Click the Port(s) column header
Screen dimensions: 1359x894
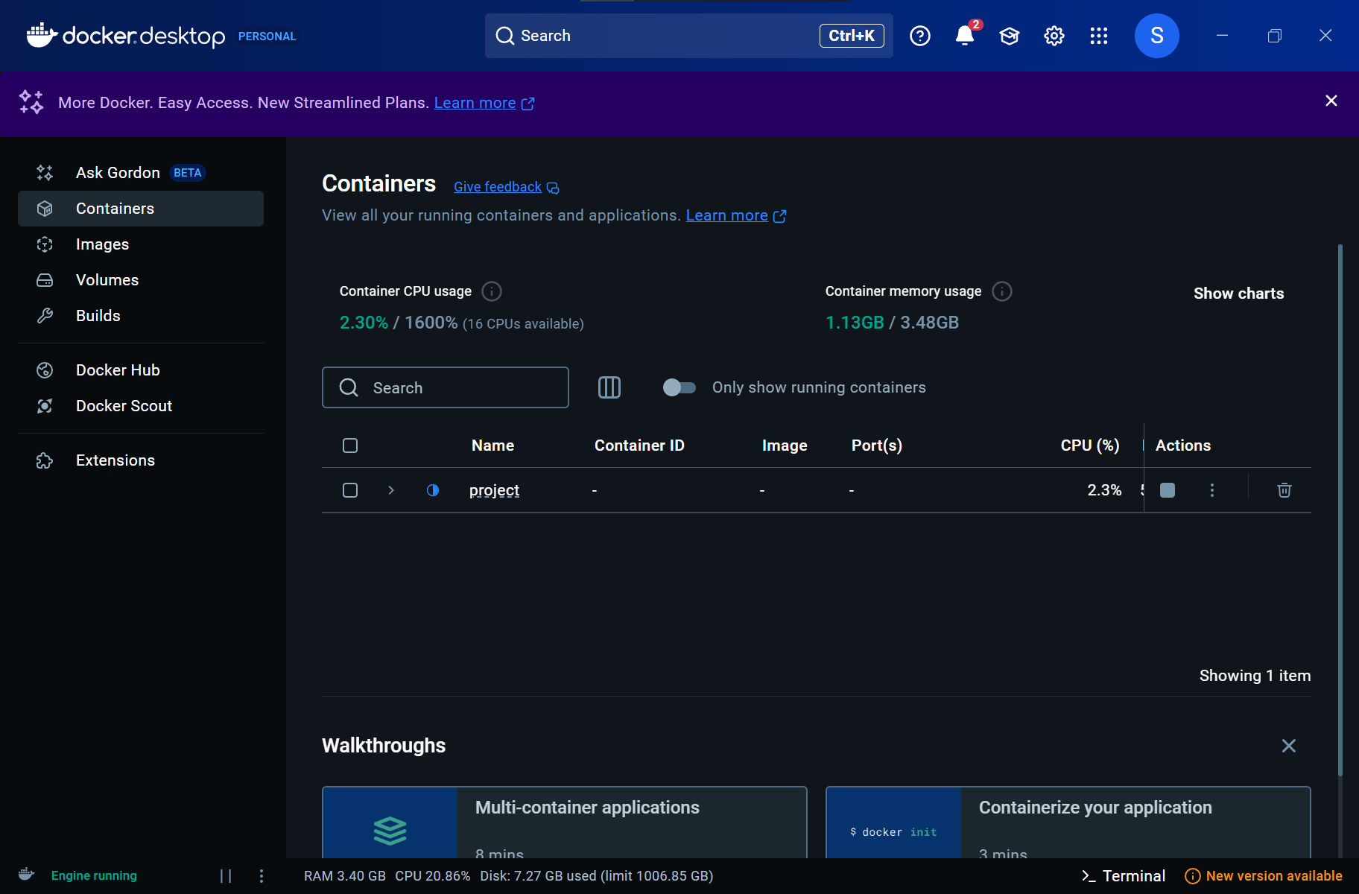coord(877,446)
